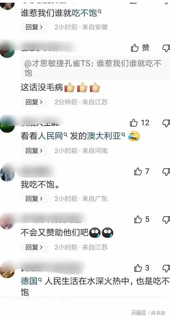Viewport: 170px width, 318px height.
Task: Dislike the '不会又赞助他们吧' comment
Action: click(x=166, y=220)
